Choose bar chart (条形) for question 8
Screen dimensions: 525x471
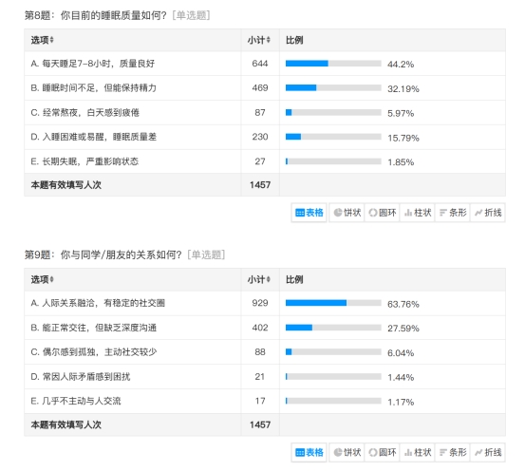coord(452,213)
